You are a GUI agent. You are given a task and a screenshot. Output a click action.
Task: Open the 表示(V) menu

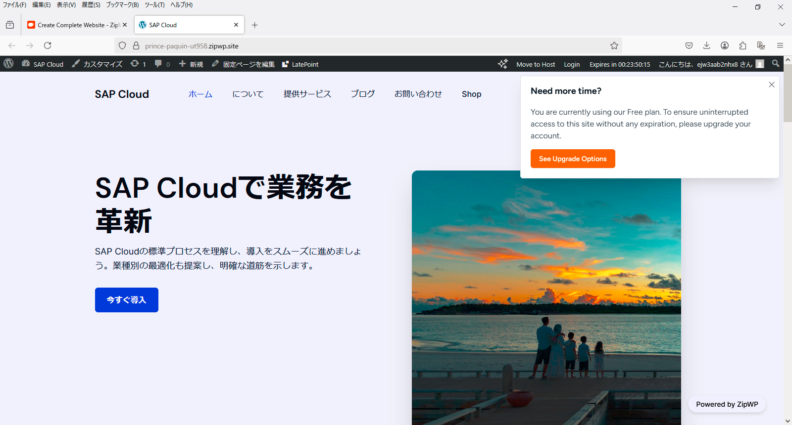pyautogui.click(x=66, y=5)
